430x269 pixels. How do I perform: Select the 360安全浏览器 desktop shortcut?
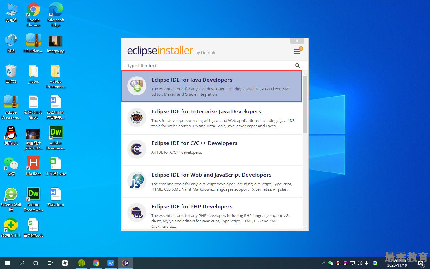click(x=11, y=200)
